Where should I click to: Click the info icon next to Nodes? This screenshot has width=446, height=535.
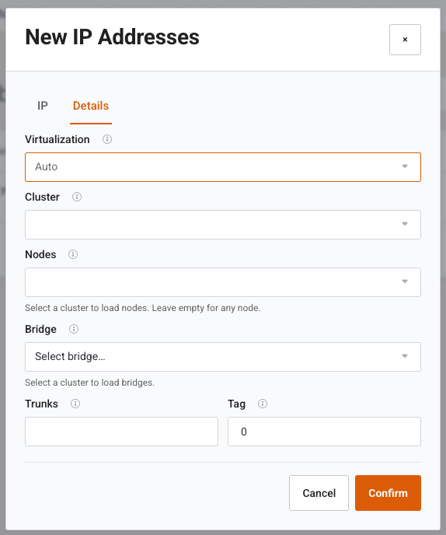pos(73,254)
